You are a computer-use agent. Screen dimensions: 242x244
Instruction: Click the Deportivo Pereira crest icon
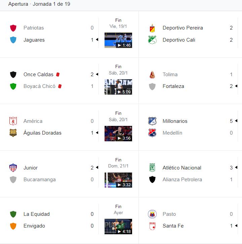[x=152, y=28]
